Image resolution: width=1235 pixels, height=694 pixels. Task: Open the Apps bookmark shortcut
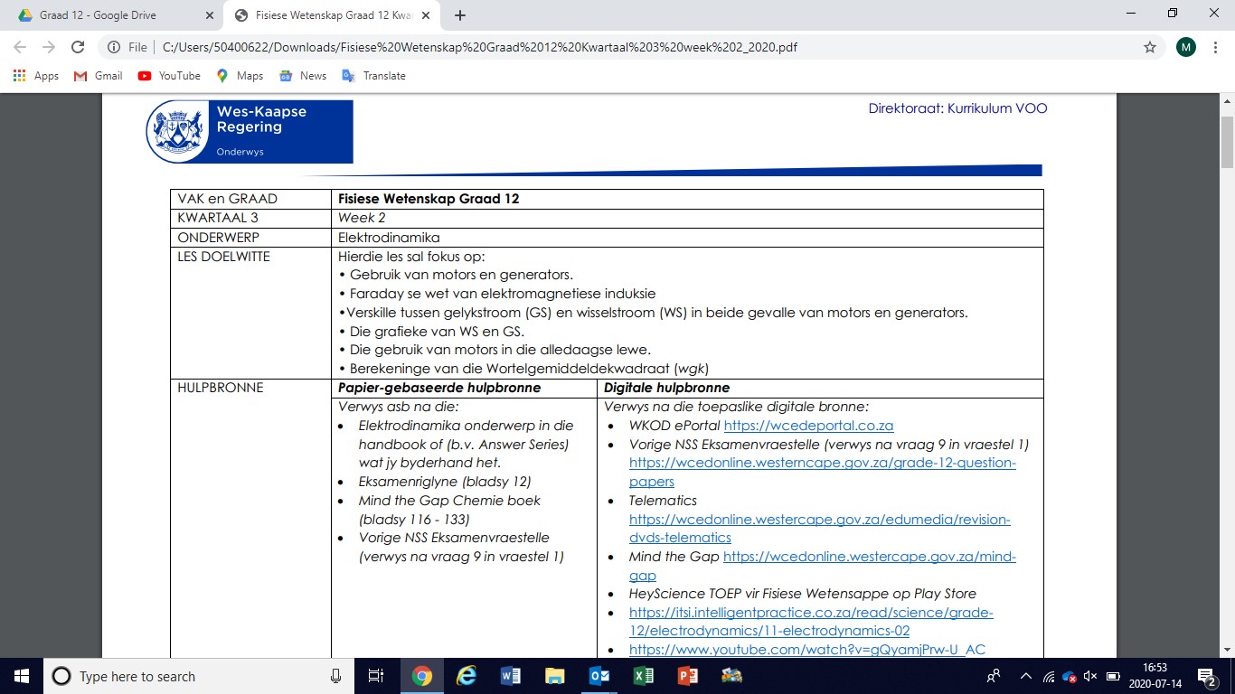pyautogui.click(x=36, y=76)
